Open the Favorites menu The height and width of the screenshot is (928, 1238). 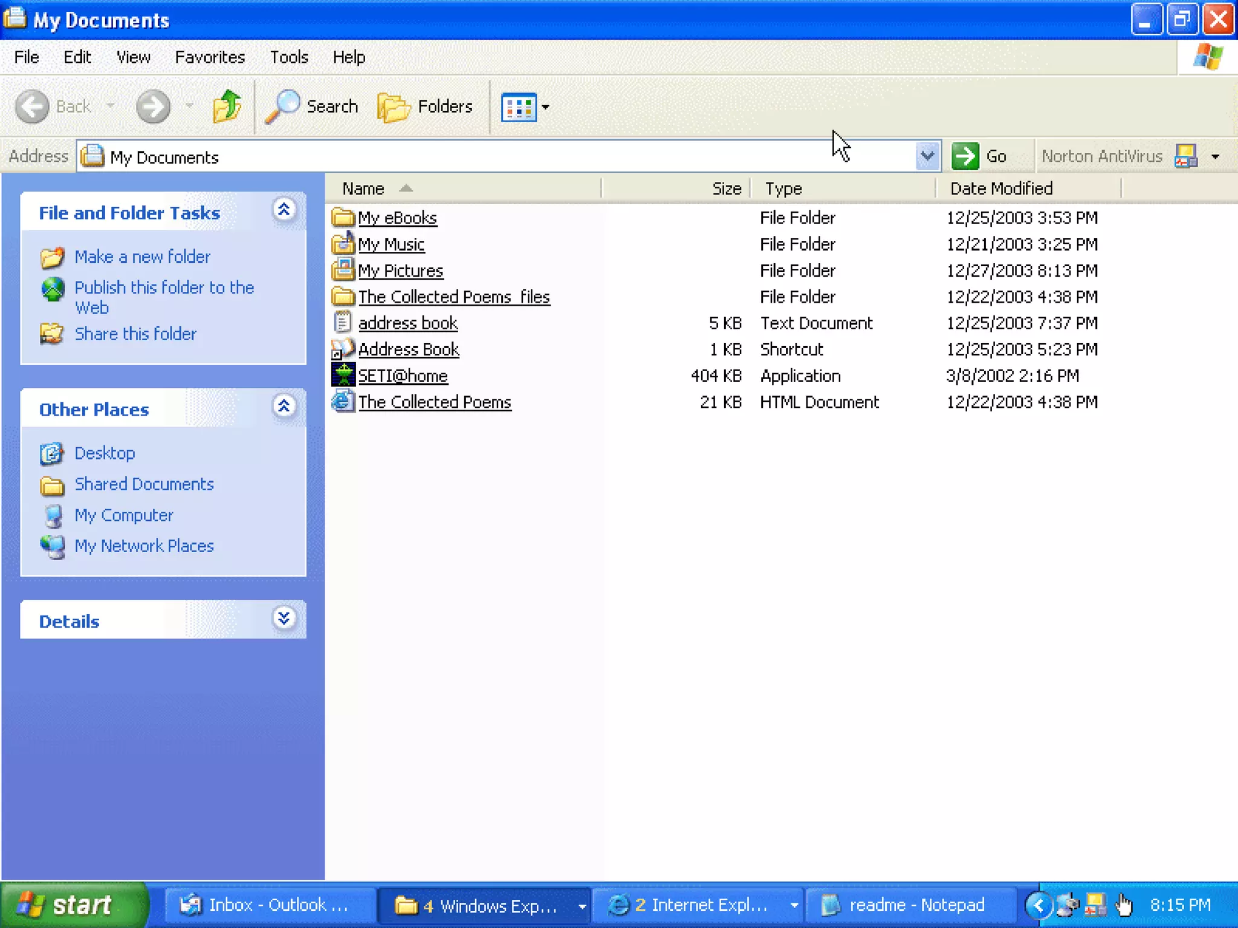210,57
